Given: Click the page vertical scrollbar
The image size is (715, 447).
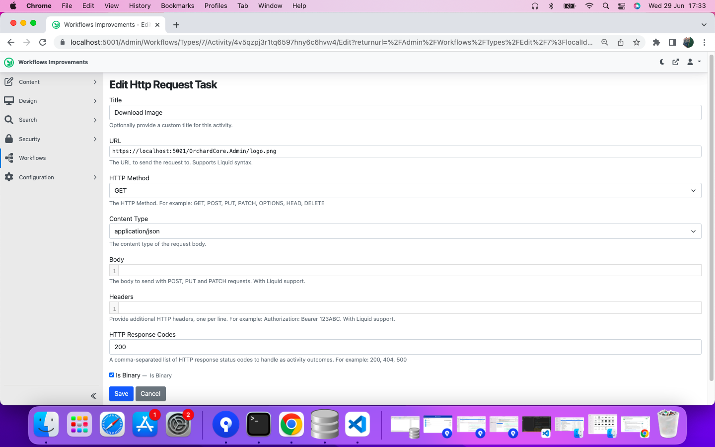Looking at the screenshot, I should click(x=712, y=219).
